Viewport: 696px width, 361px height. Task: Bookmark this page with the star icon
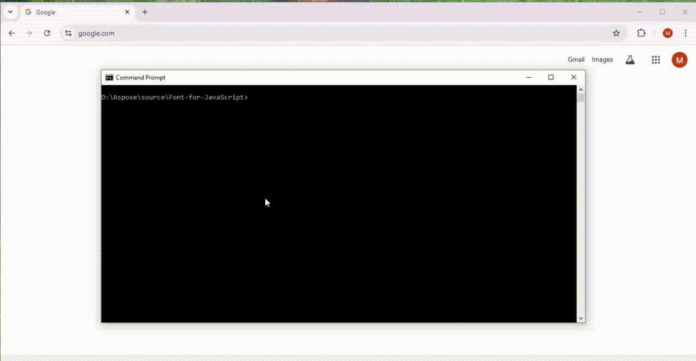coord(616,33)
